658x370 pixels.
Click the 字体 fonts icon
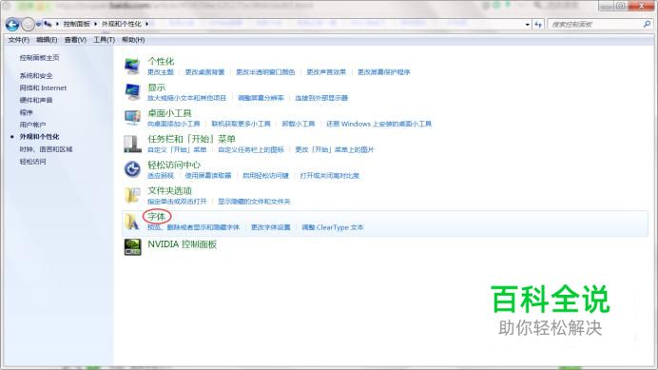click(132, 222)
